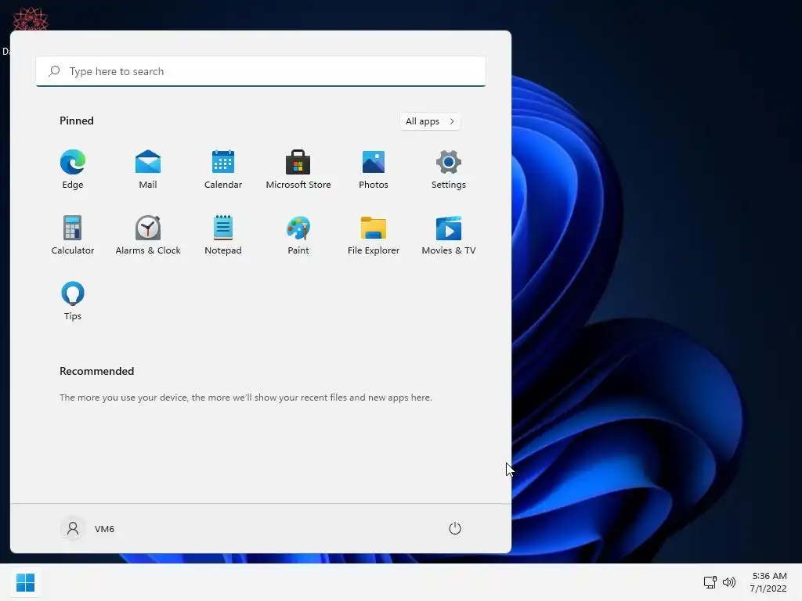Viewport: 802px width, 601px height.
Task: Launch the Photos app
Action: 374,170
